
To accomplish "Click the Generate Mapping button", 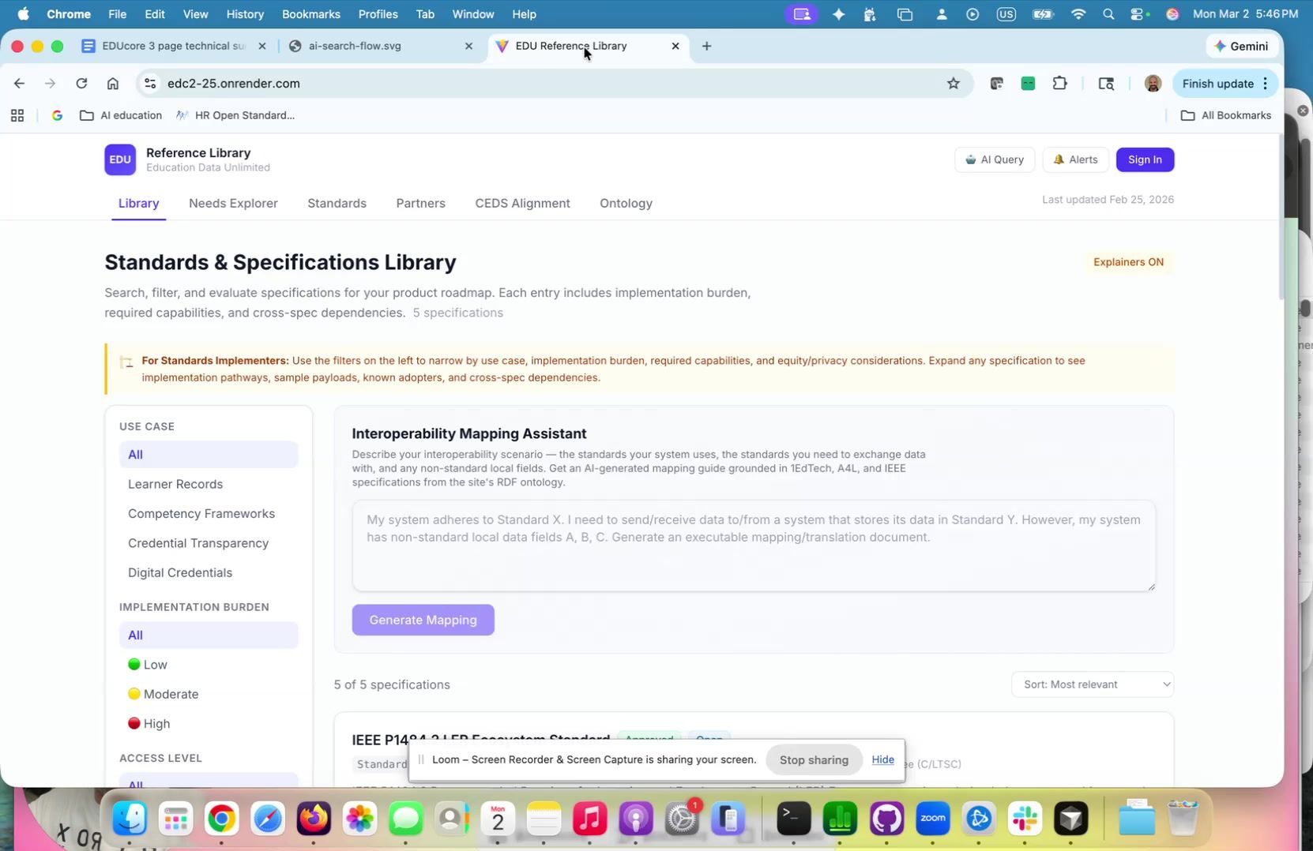I will tap(423, 620).
